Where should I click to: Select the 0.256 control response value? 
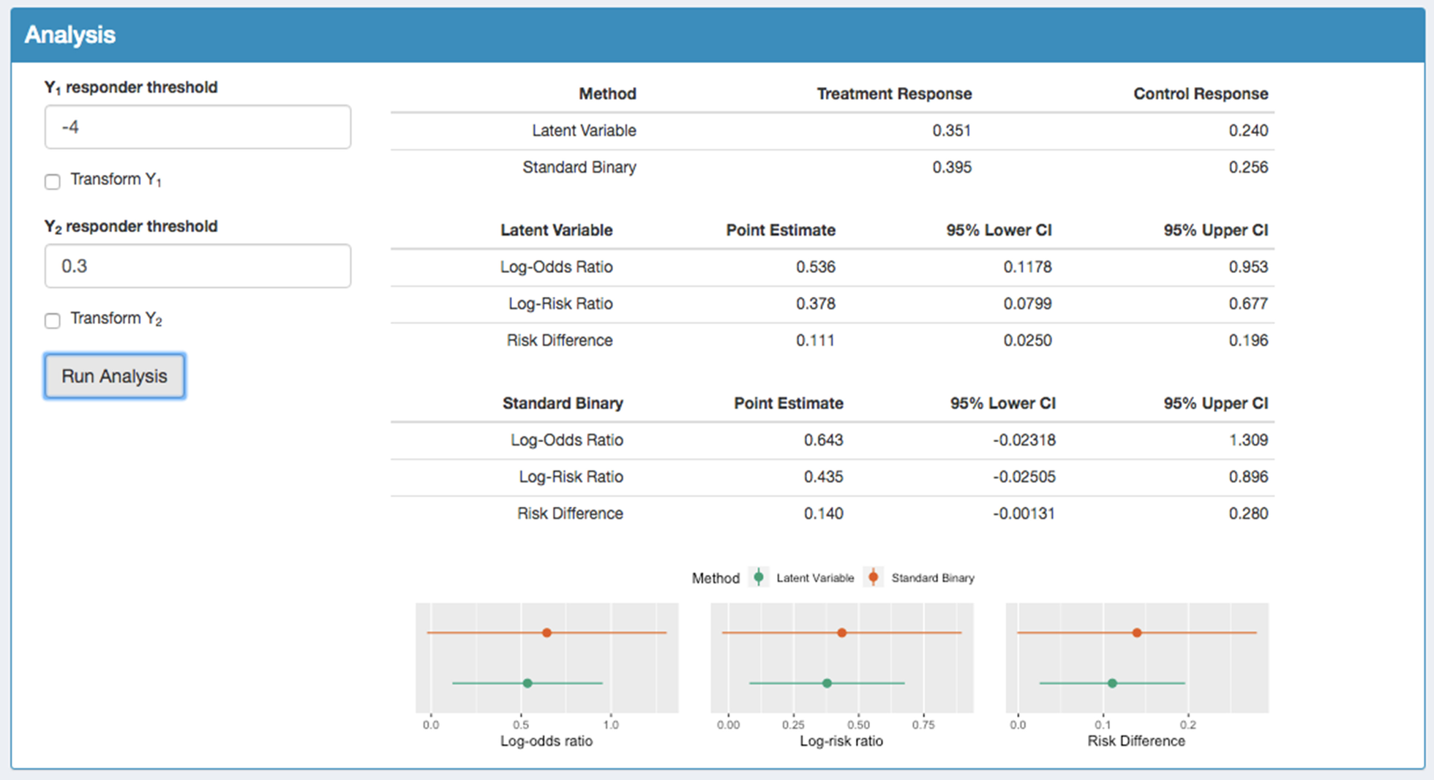pos(1248,167)
